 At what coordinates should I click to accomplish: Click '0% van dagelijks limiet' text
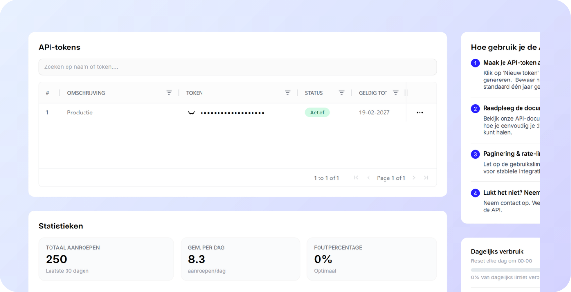(x=505, y=278)
